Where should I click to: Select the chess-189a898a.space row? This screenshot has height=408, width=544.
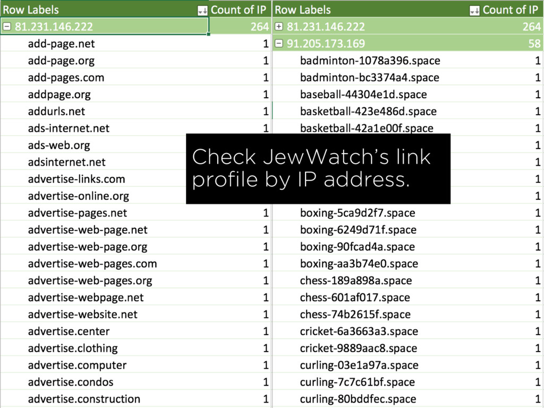pyautogui.click(x=407, y=280)
